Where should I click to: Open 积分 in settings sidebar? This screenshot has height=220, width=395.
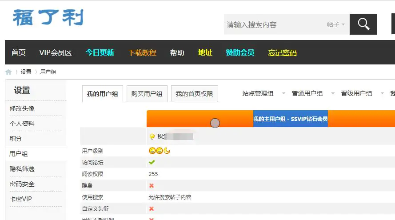click(16, 139)
